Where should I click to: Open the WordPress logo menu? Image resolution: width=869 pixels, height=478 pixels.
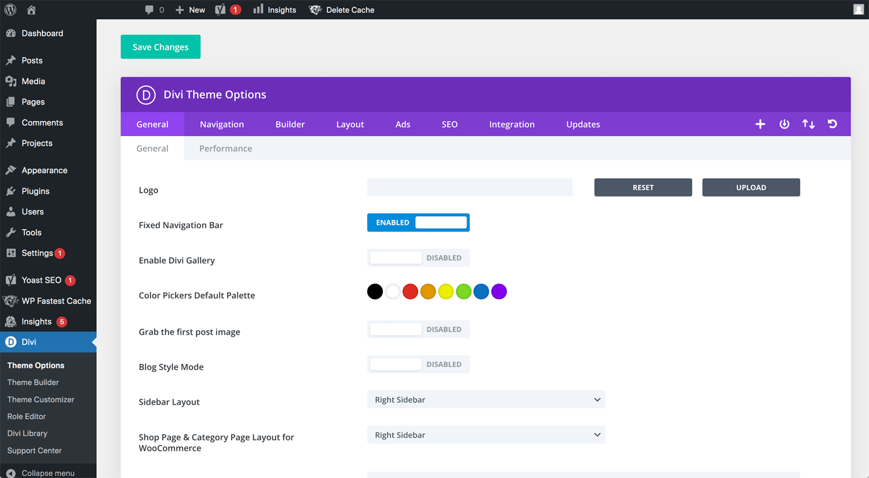pos(10,10)
